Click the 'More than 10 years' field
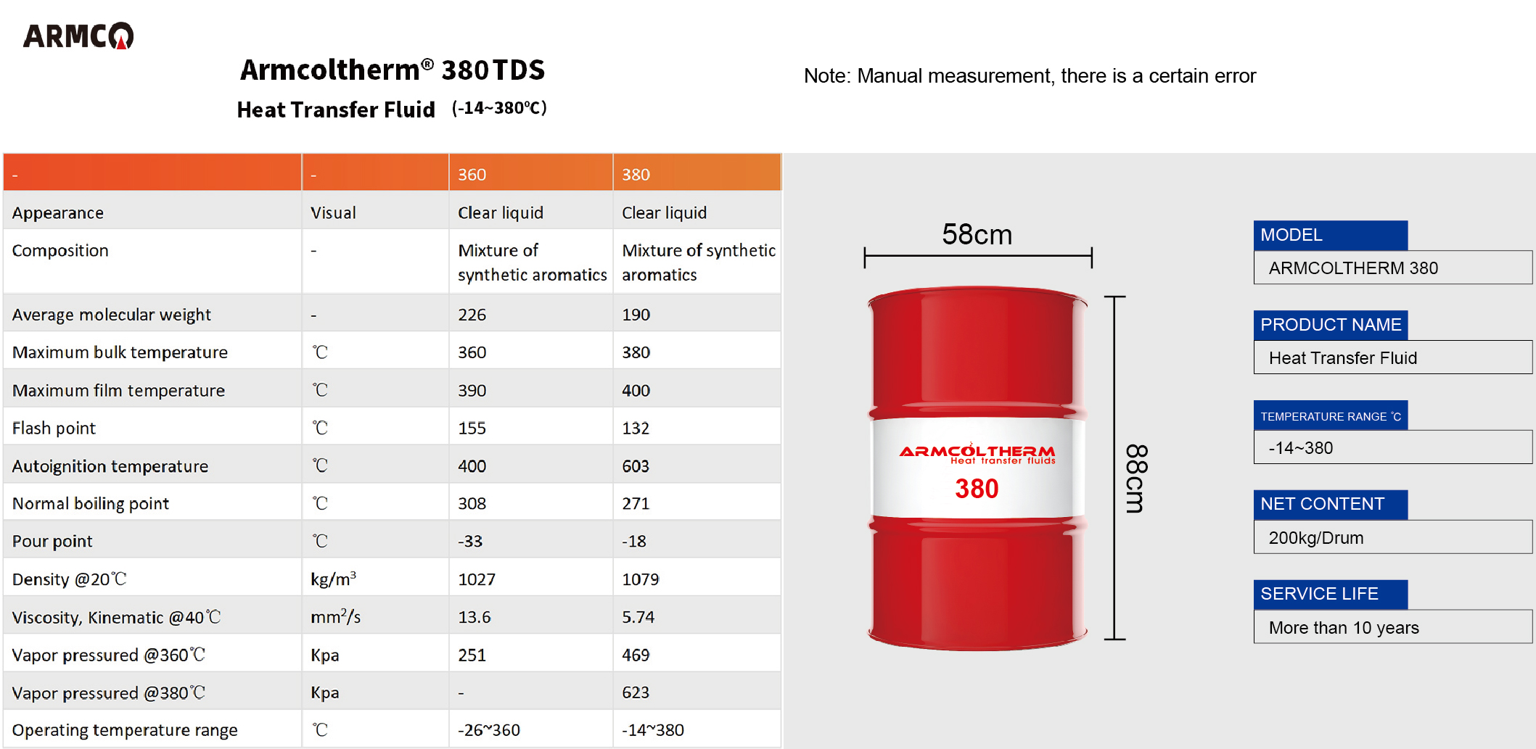1536x749 pixels. [1393, 627]
